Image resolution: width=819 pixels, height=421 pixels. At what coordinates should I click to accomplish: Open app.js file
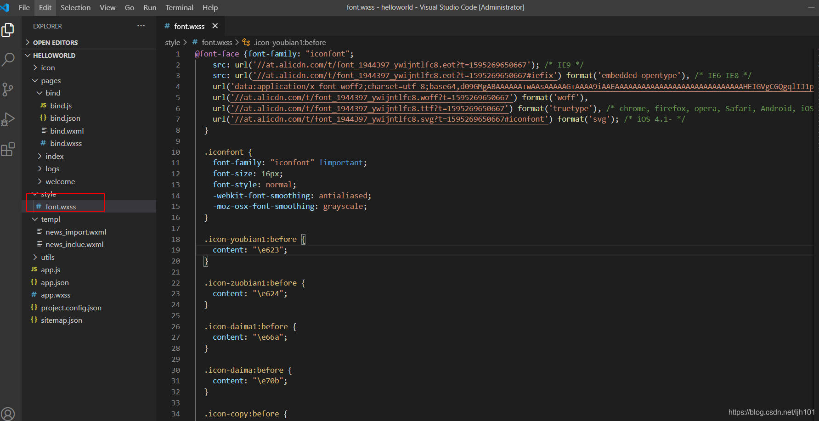pos(51,269)
